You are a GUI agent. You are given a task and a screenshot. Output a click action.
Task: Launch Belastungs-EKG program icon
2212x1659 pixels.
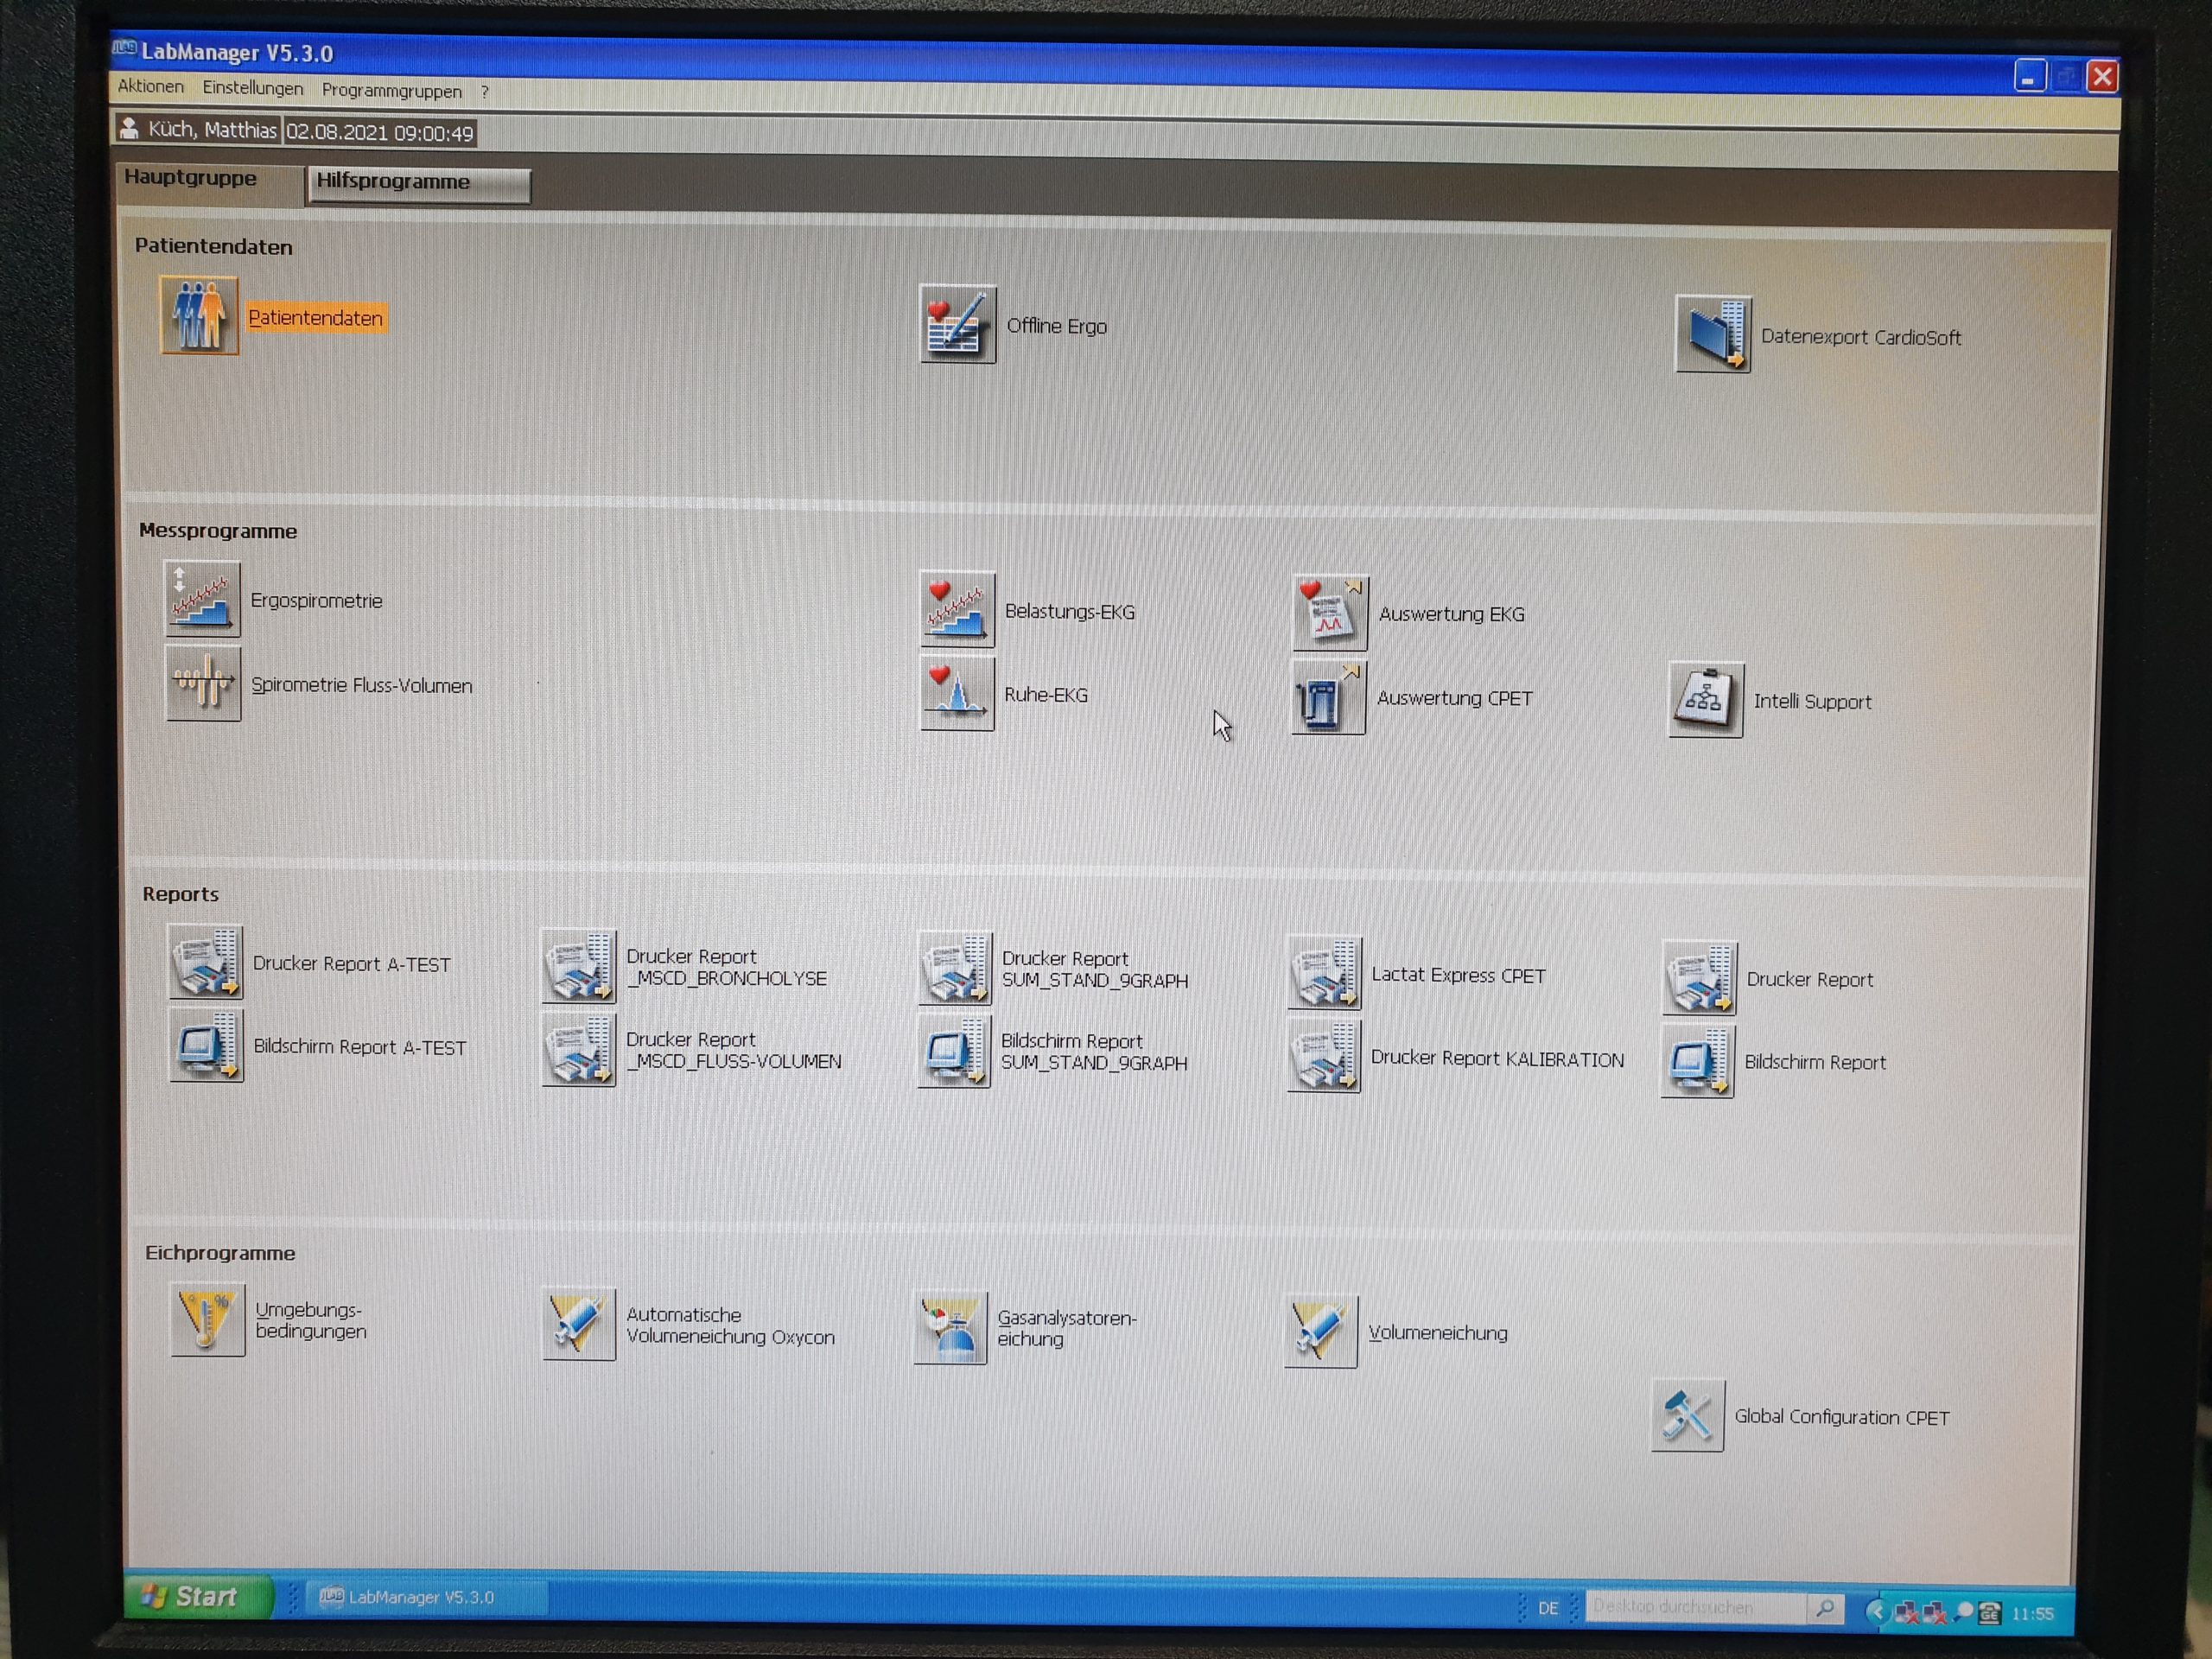pyautogui.click(x=957, y=609)
